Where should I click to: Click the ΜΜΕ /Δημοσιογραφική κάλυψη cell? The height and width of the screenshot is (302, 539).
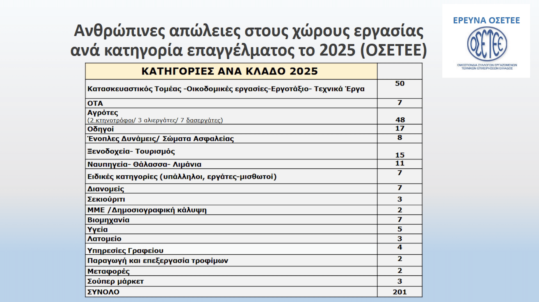(x=147, y=210)
